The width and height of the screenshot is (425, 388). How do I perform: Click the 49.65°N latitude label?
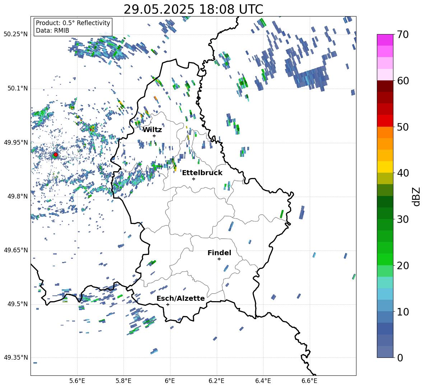coord(16,250)
